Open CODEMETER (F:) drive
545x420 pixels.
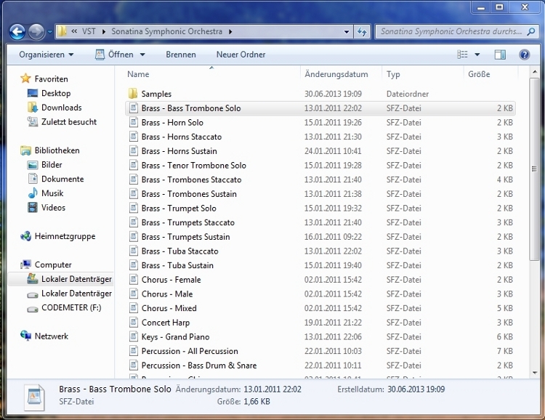pyautogui.click(x=71, y=307)
